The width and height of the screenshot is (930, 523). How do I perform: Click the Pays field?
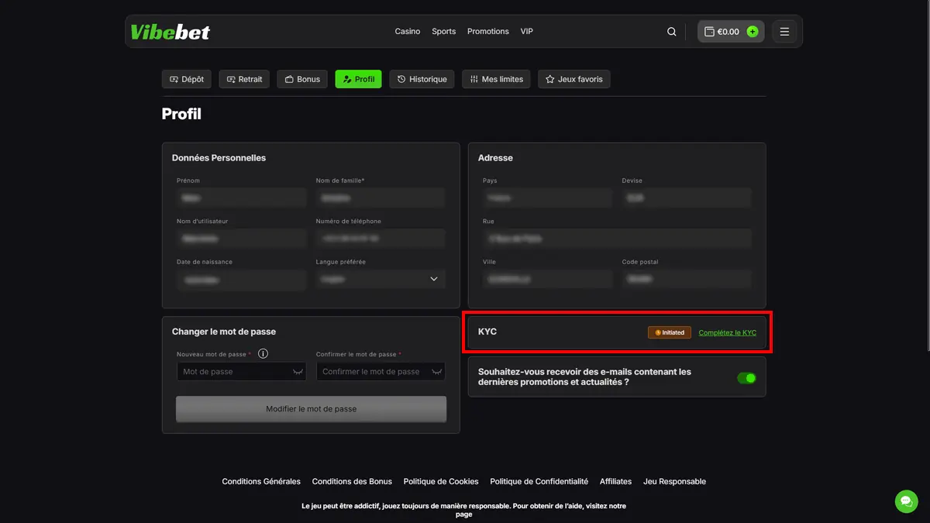pos(547,198)
